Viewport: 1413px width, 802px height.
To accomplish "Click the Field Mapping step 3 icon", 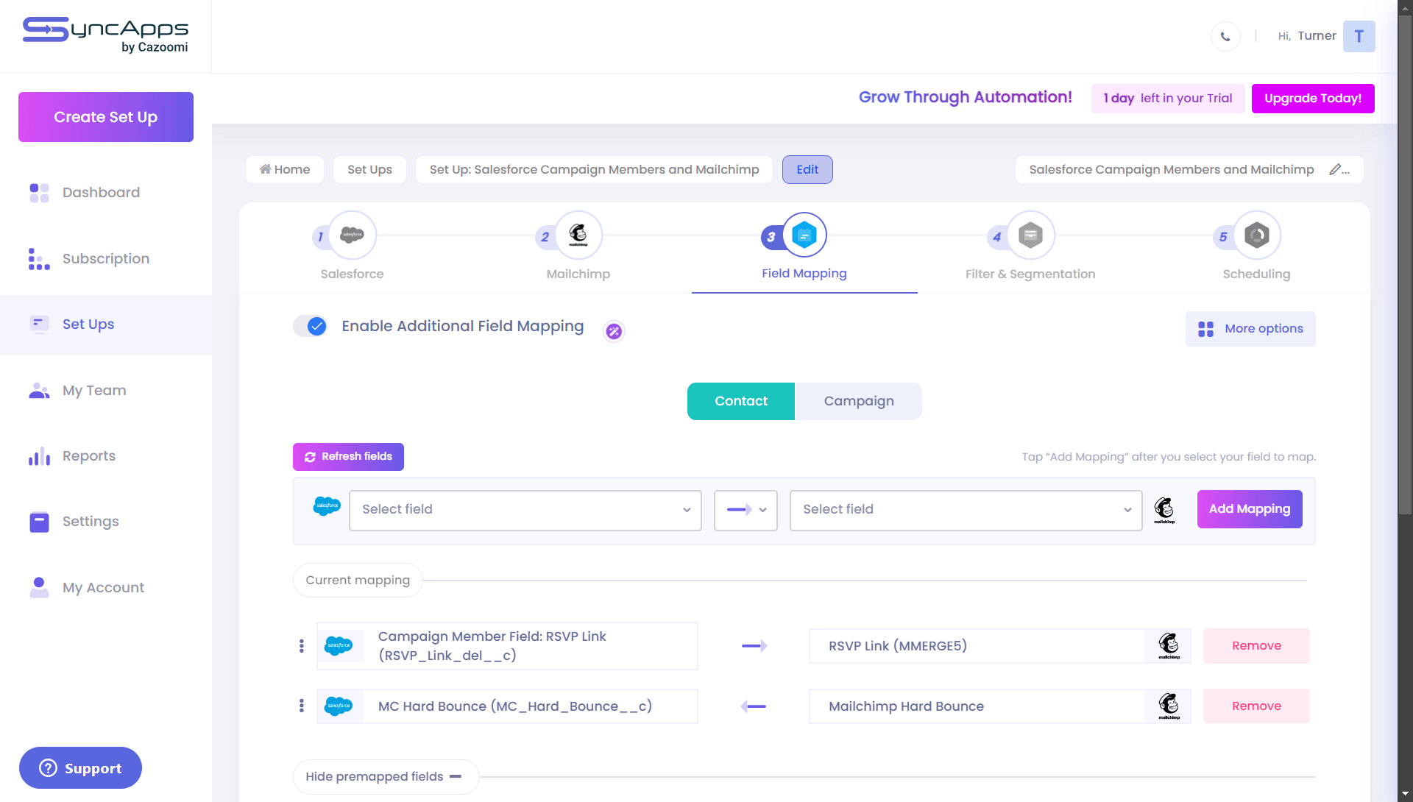I will 804,235.
